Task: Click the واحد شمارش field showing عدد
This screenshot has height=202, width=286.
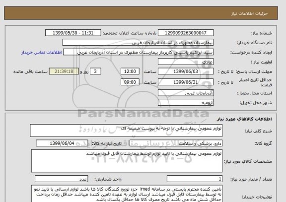Action: click(x=61, y=179)
